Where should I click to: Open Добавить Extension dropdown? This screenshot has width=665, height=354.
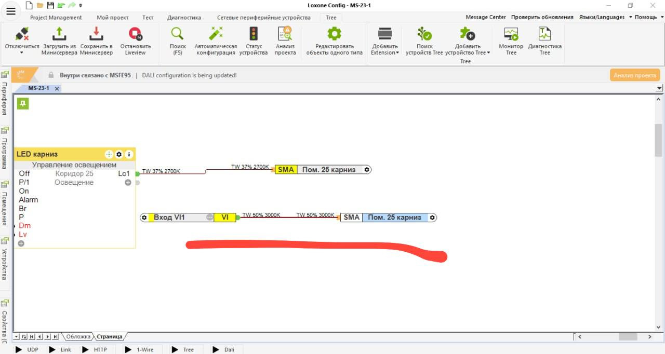pos(385,41)
